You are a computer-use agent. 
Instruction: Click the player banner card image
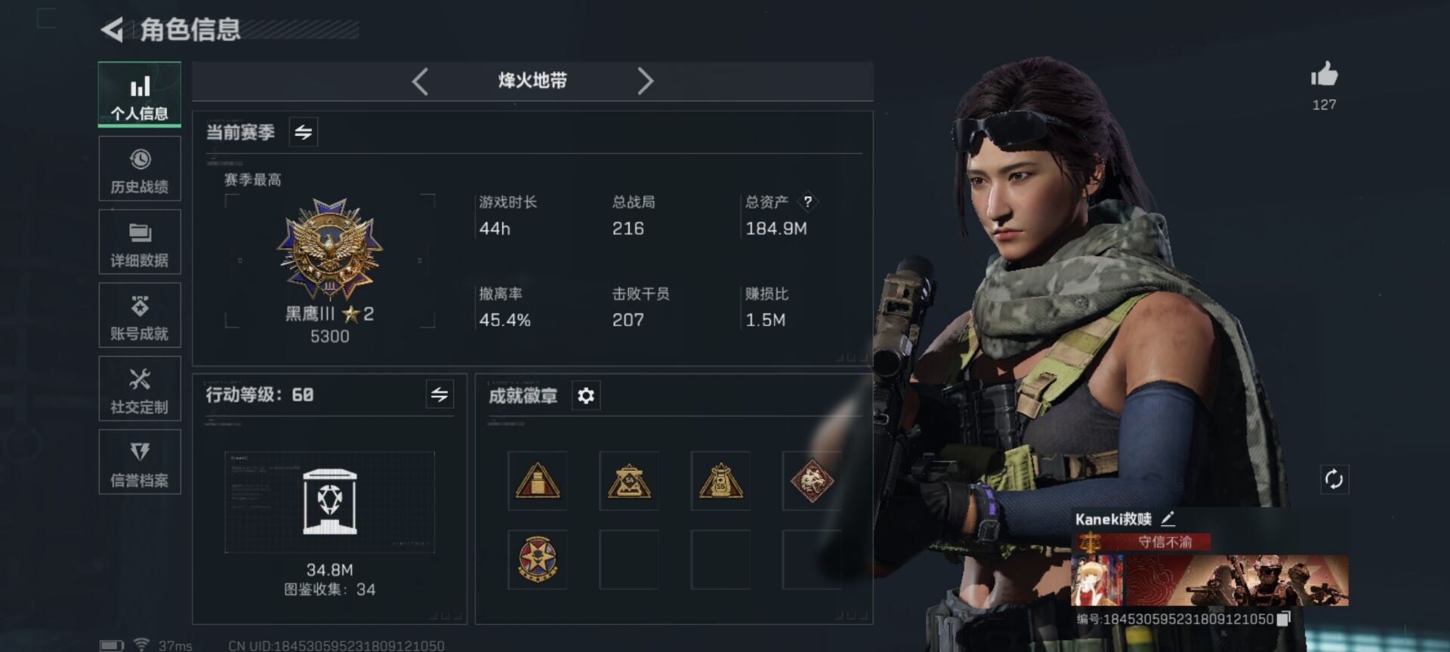[x=1209, y=580]
